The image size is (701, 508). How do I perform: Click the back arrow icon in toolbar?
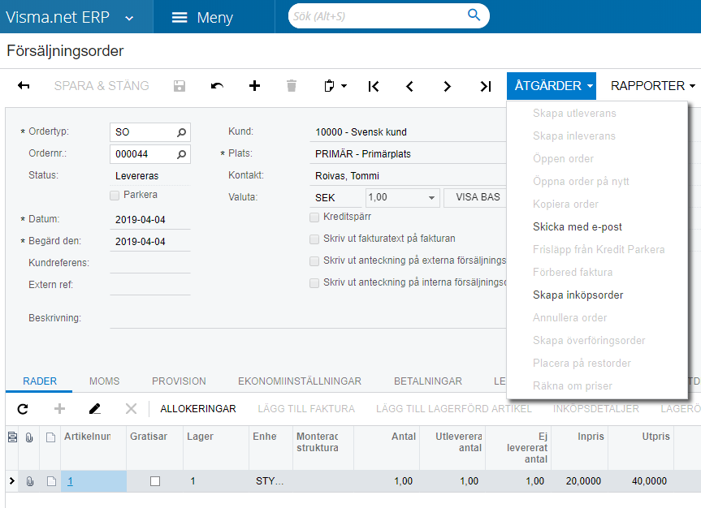click(x=24, y=86)
